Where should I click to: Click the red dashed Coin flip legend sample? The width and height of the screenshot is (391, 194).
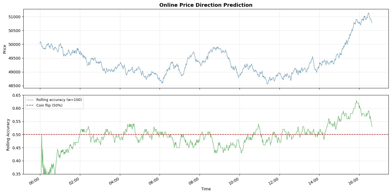(30, 105)
